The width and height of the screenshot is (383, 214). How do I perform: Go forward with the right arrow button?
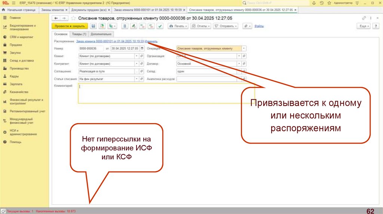[x=64, y=18]
